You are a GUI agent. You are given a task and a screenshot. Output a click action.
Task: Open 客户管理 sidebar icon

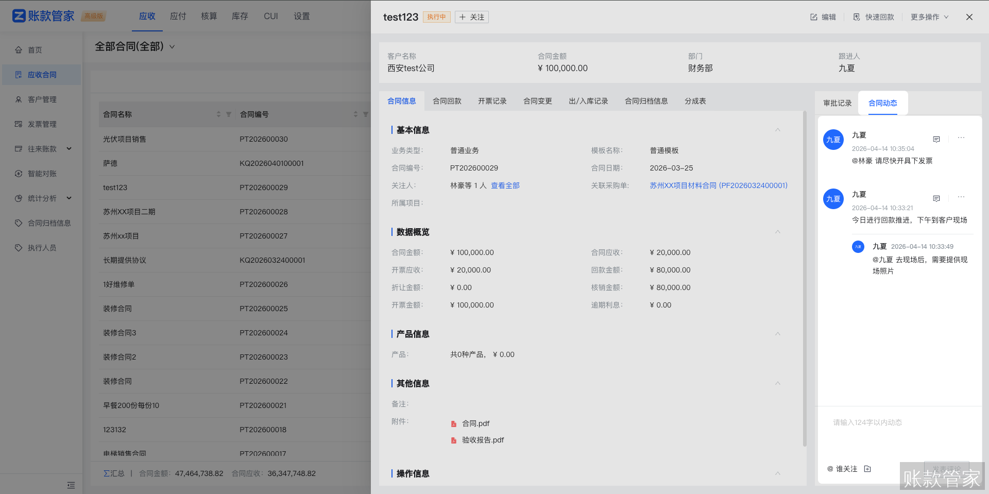point(19,99)
